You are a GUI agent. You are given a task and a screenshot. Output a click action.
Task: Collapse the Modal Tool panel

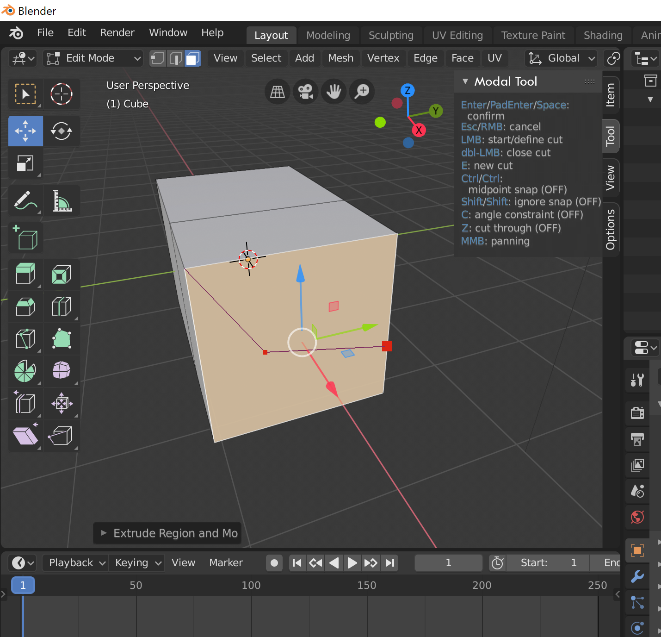[465, 81]
